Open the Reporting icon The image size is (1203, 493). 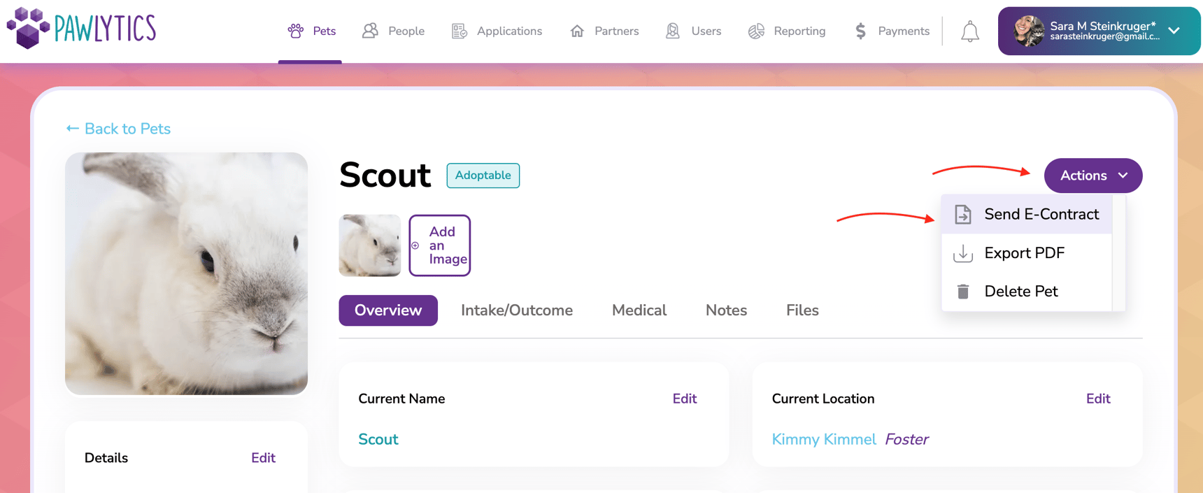(x=756, y=31)
